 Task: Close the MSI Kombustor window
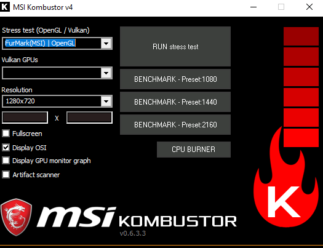click(x=309, y=7)
